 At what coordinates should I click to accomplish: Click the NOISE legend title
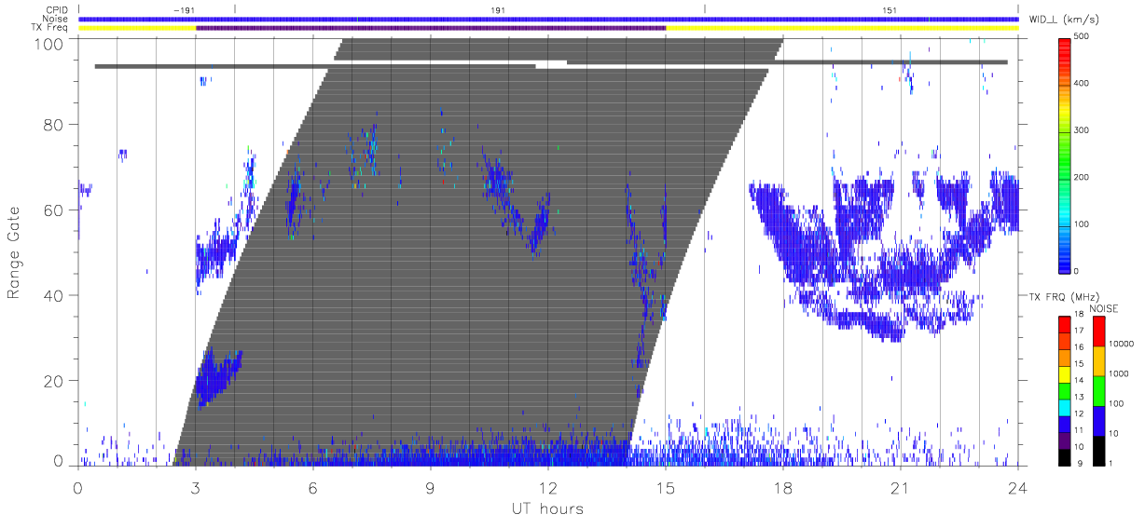point(1103,308)
